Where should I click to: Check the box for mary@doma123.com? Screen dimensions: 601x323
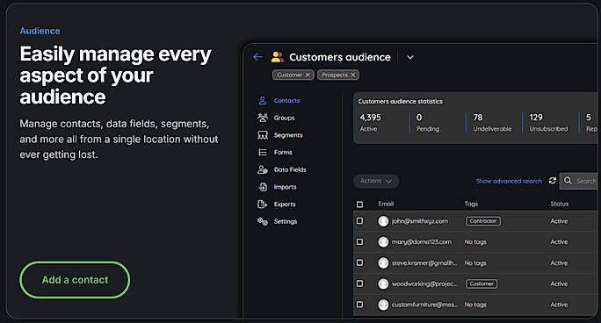tap(359, 242)
